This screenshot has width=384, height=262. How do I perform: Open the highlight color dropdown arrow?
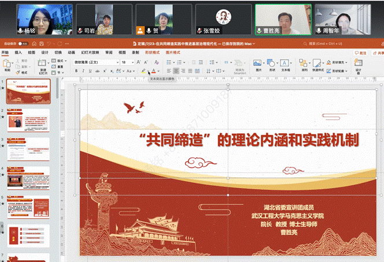click(148, 71)
